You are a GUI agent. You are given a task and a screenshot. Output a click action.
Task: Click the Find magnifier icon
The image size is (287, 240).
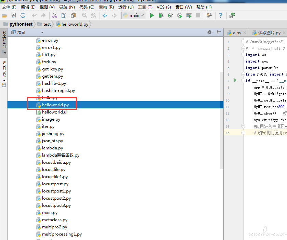click(84, 15)
